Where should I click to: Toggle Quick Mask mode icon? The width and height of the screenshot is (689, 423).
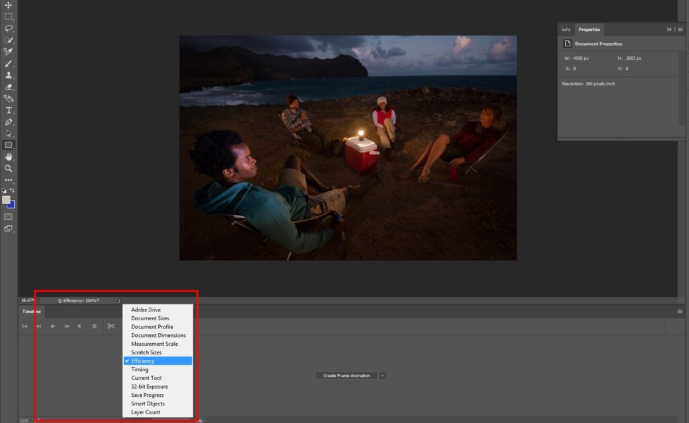pyautogui.click(x=8, y=217)
